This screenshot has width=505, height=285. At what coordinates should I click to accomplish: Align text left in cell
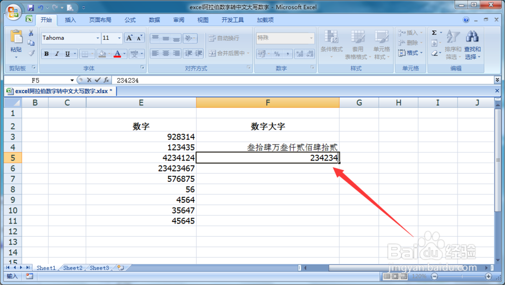point(155,53)
